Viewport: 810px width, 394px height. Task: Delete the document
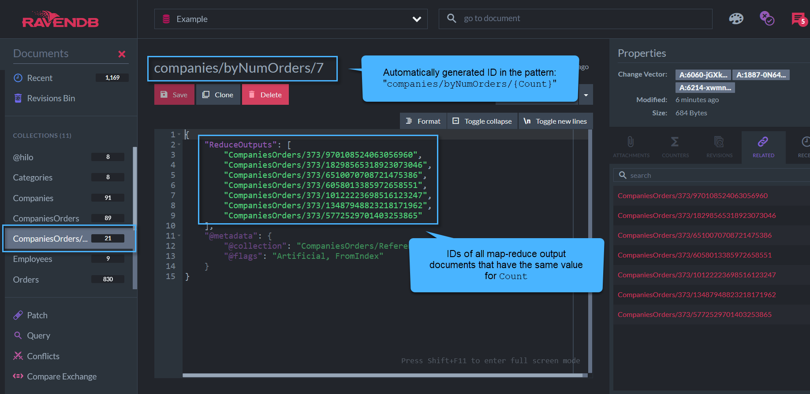tap(265, 95)
